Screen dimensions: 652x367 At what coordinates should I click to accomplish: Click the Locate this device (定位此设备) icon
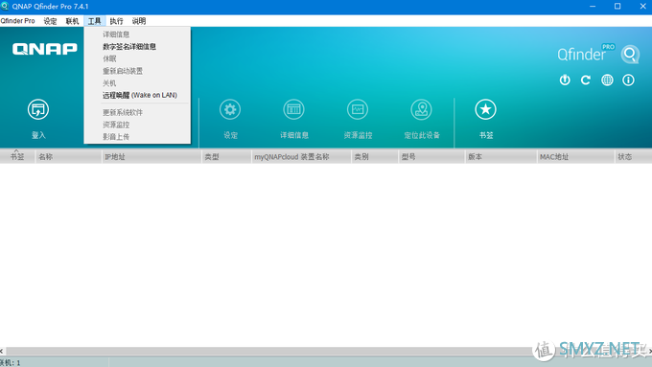coord(421,109)
